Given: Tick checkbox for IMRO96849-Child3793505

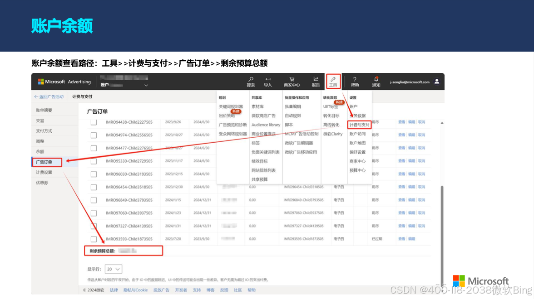Looking at the screenshot, I should [x=94, y=200].
